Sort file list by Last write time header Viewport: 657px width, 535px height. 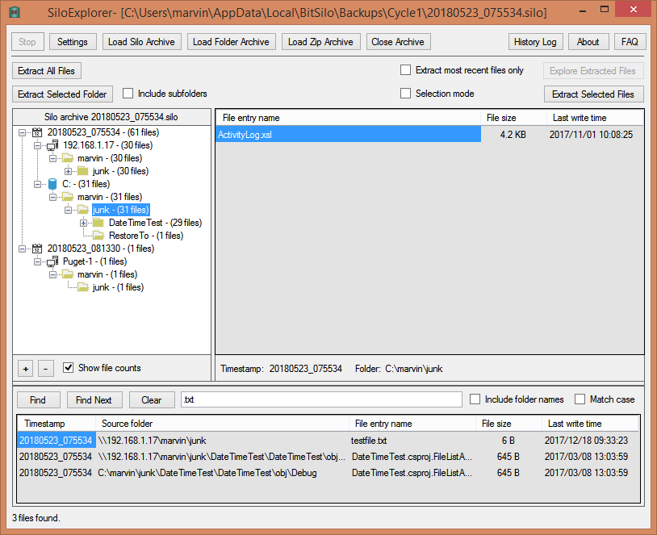(595, 118)
